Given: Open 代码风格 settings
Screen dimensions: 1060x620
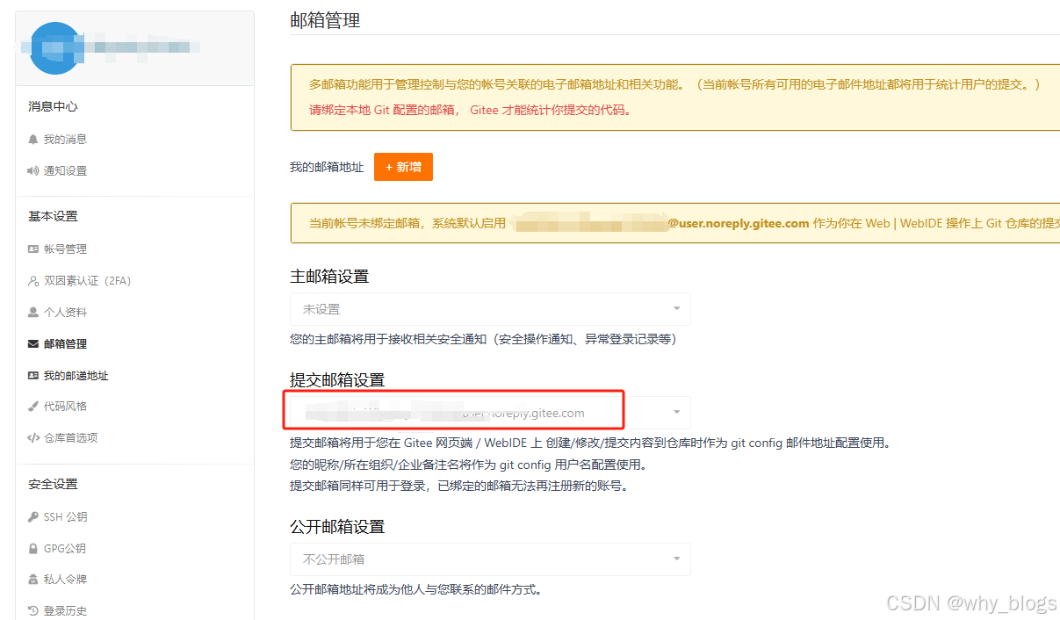Looking at the screenshot, I should [65, 407].
